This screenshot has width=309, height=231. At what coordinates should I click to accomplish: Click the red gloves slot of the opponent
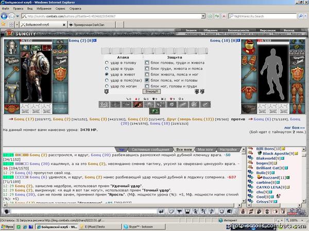[x=249, y=61]
